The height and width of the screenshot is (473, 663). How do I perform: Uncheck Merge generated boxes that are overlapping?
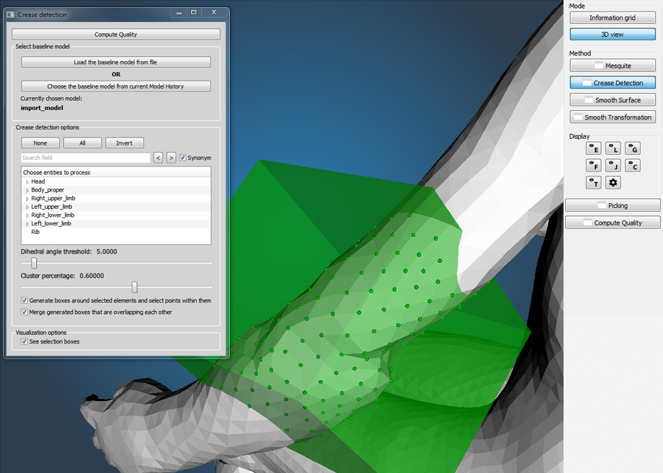(x=25, y=312)
